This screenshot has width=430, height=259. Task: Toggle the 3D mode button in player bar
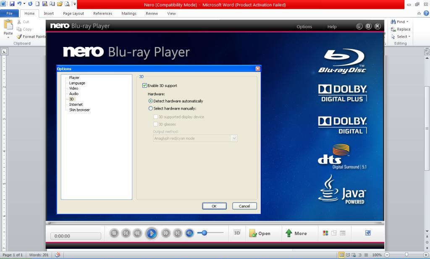[237, 233]
